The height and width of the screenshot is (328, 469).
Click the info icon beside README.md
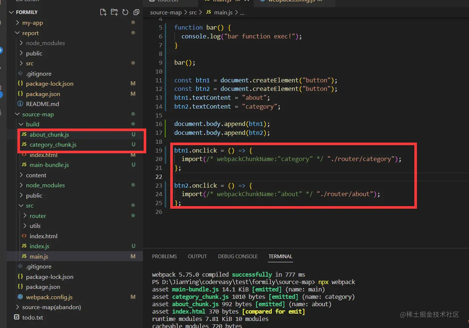point(20,104)
